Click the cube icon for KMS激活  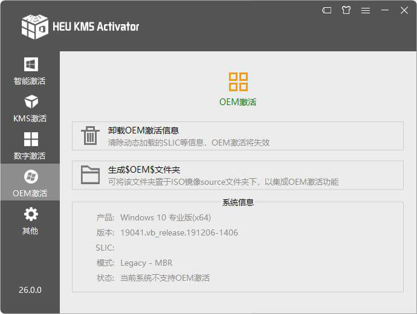coord(30,101)
